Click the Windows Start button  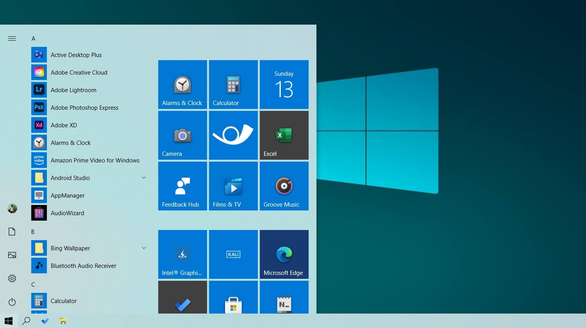click(x=9, y=321)
